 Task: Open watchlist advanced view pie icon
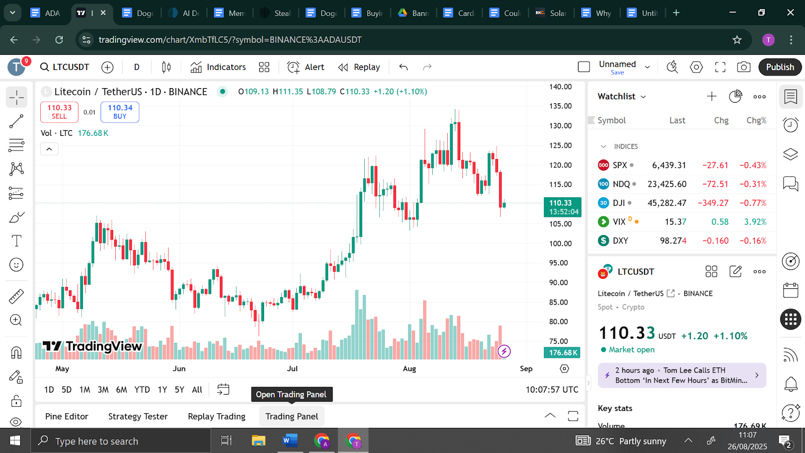(736, 96)
